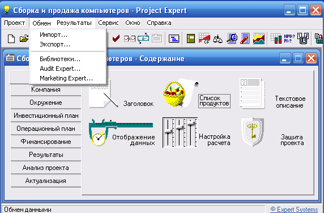
Task: Click the Отображение данных label text
Action: pyautogui.click(x=134, y=140)
